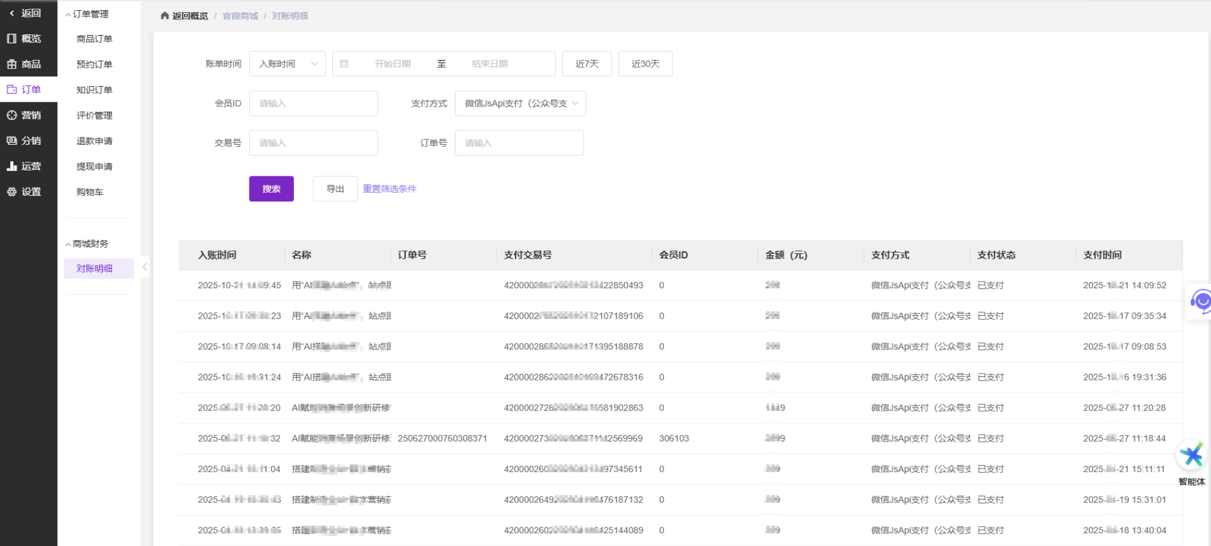Select 退款申请 in the submenu

point(94,141)
